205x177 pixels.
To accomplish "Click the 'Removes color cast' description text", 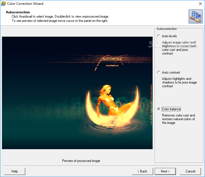I will point(179,119).
